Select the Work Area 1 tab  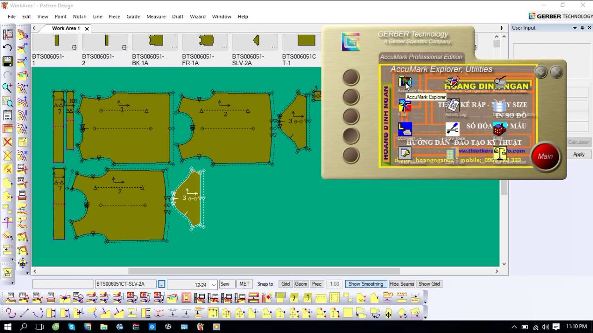(x=65, y=28)
